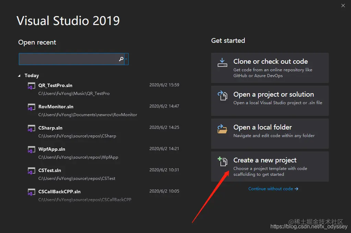Click path C:\Users\FuYong\source\repos\CSharp
This screenshot has width=351, height=233.
pos(77,136)
